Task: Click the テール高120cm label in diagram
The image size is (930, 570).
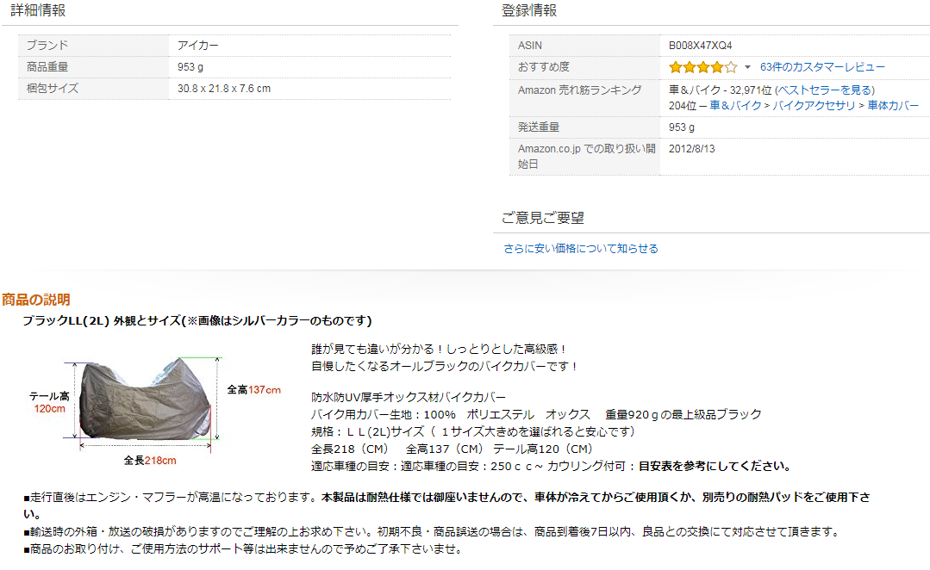Action: [49, 402]
